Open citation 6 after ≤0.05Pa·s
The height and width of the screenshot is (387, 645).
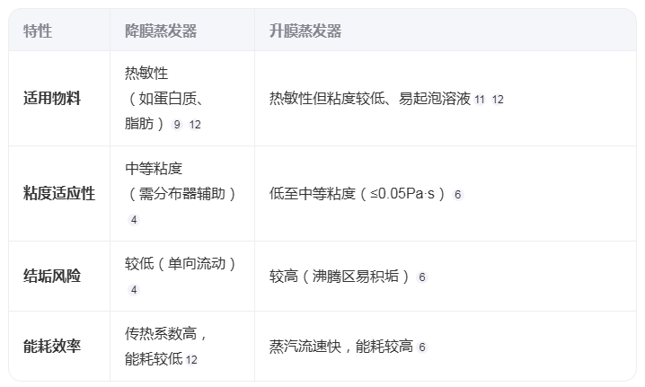458,195
